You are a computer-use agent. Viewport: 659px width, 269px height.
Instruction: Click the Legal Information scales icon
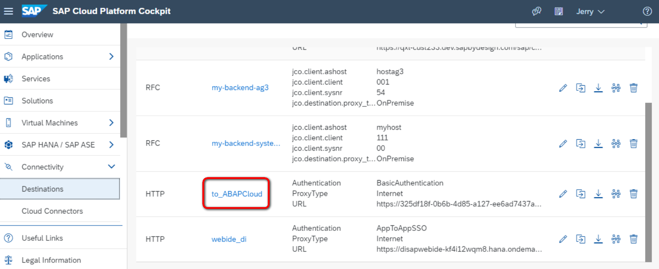[8, 260]
